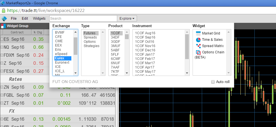Choose Options in the Type list
This screenshot has width=276, height=127.
coord(90,41)
